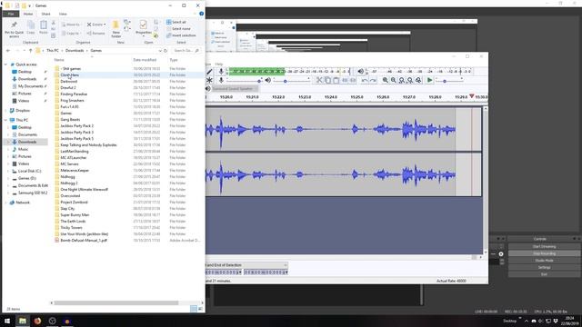Open the File tab in Explorer
Screen dimensions: 582x327
[x=11, y=14]
